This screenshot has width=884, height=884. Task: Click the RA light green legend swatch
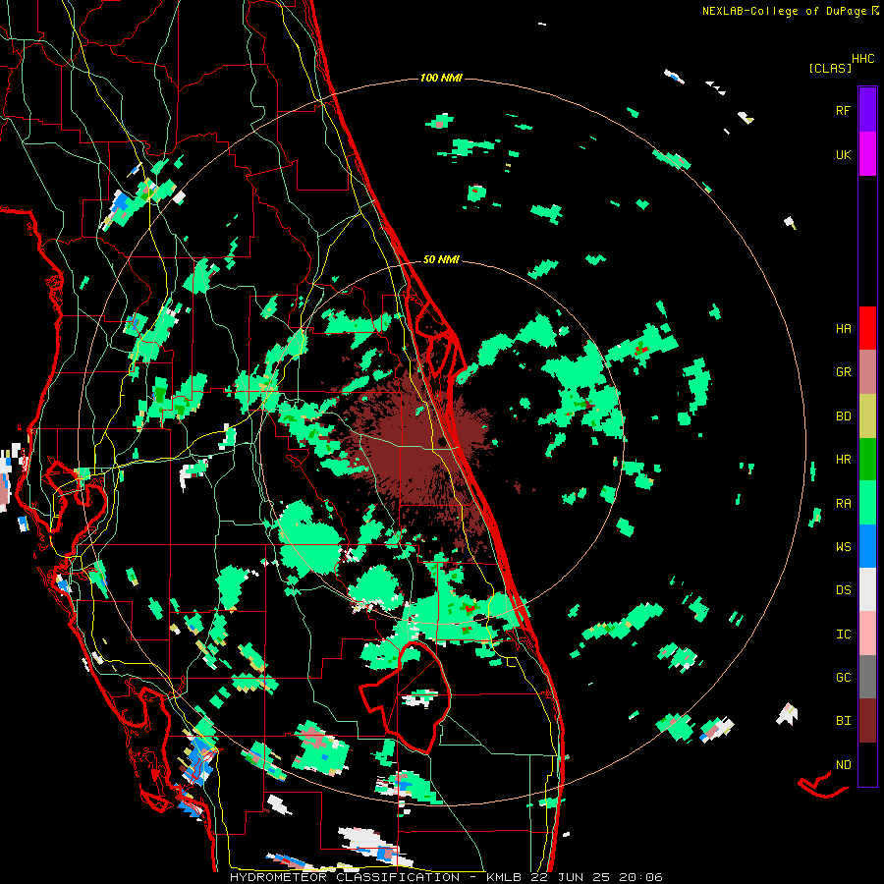(867, 503)
